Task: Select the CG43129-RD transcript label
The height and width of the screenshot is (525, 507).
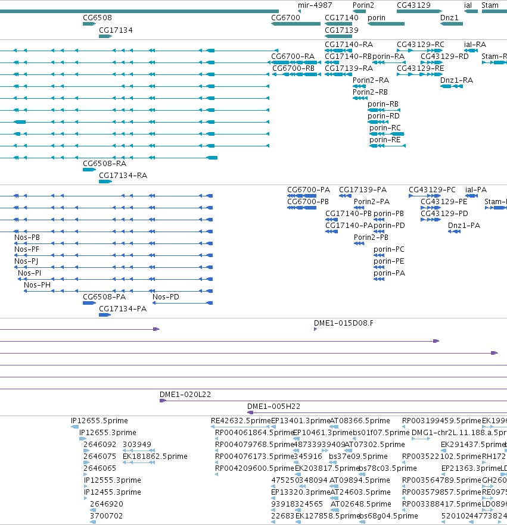Action: coord(444,57)
